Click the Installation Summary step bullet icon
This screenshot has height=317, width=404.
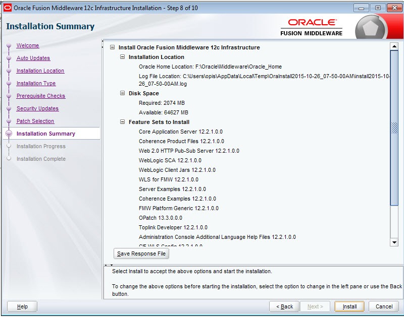pos(9,134)
